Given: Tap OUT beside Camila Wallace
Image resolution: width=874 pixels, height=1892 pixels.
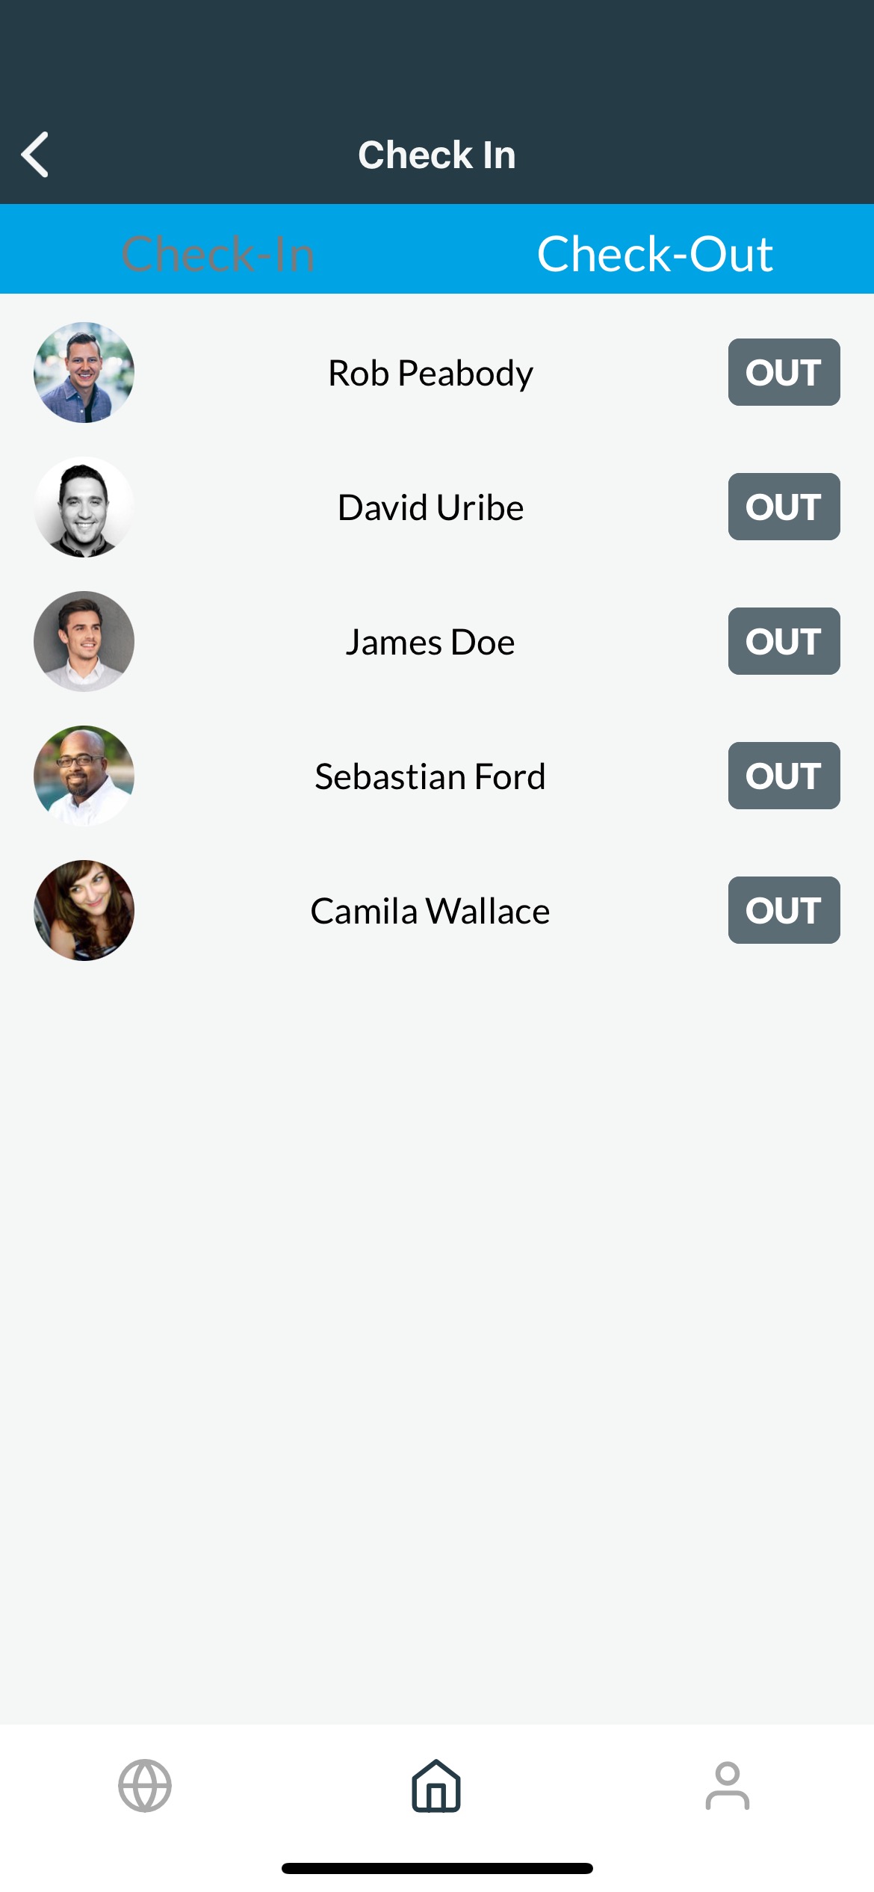Looking at the screenshot, I should coord(784,910).
